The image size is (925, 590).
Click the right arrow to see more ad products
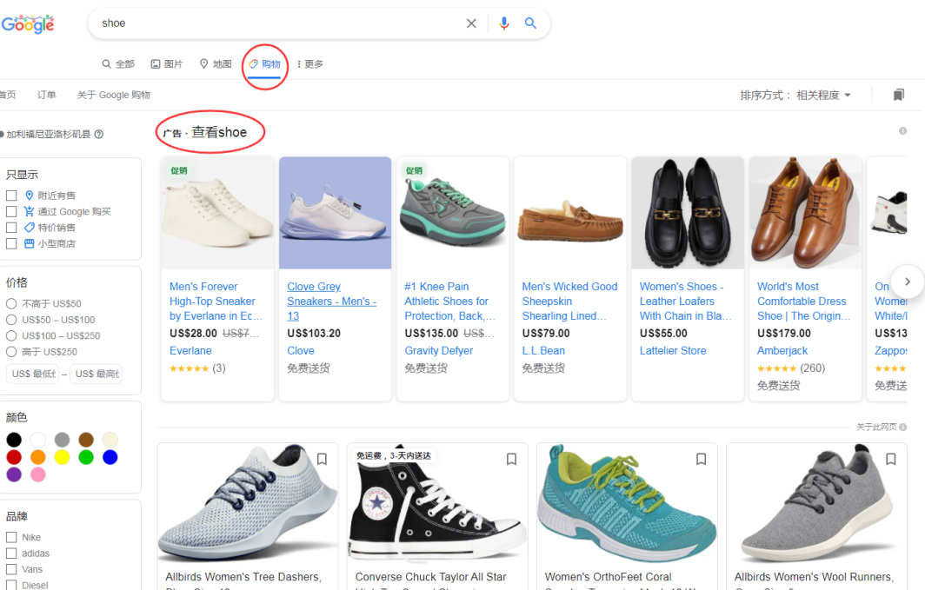pos(907,281)
